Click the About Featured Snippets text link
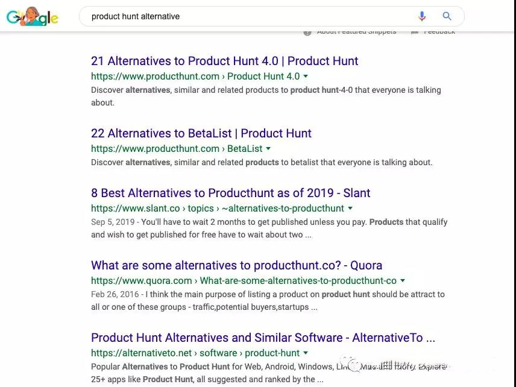 click(356, 33)
